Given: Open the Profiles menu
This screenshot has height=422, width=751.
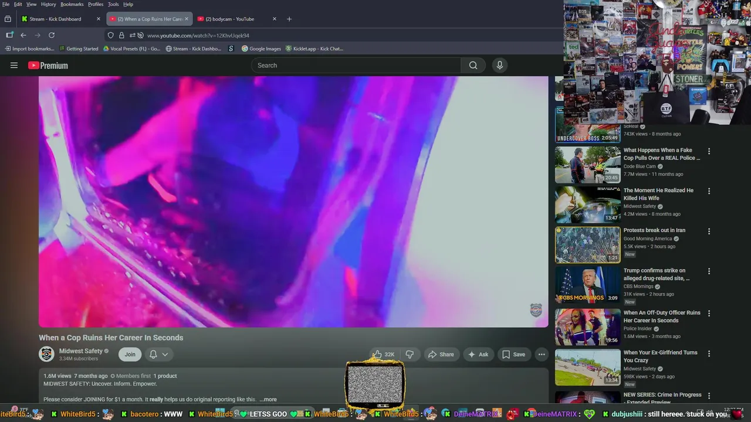Looking at the screenshot, I should 96,4.
